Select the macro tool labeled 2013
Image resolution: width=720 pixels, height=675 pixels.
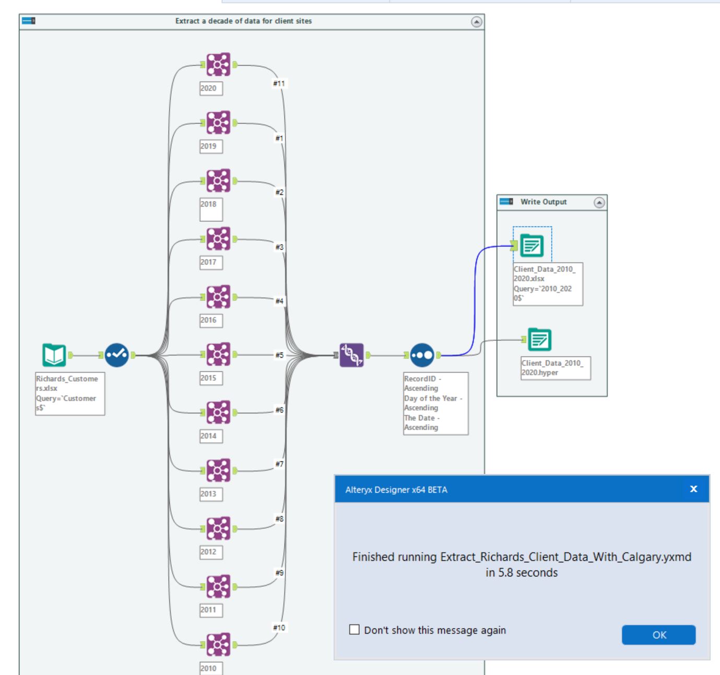pyautogui.click(x=218, y=471)
